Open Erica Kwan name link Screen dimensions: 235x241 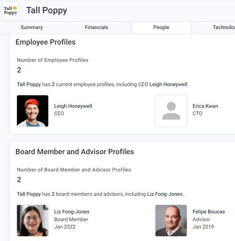point(205,106)
